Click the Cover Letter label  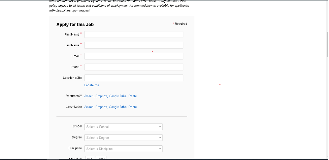[x=74, y=107]
